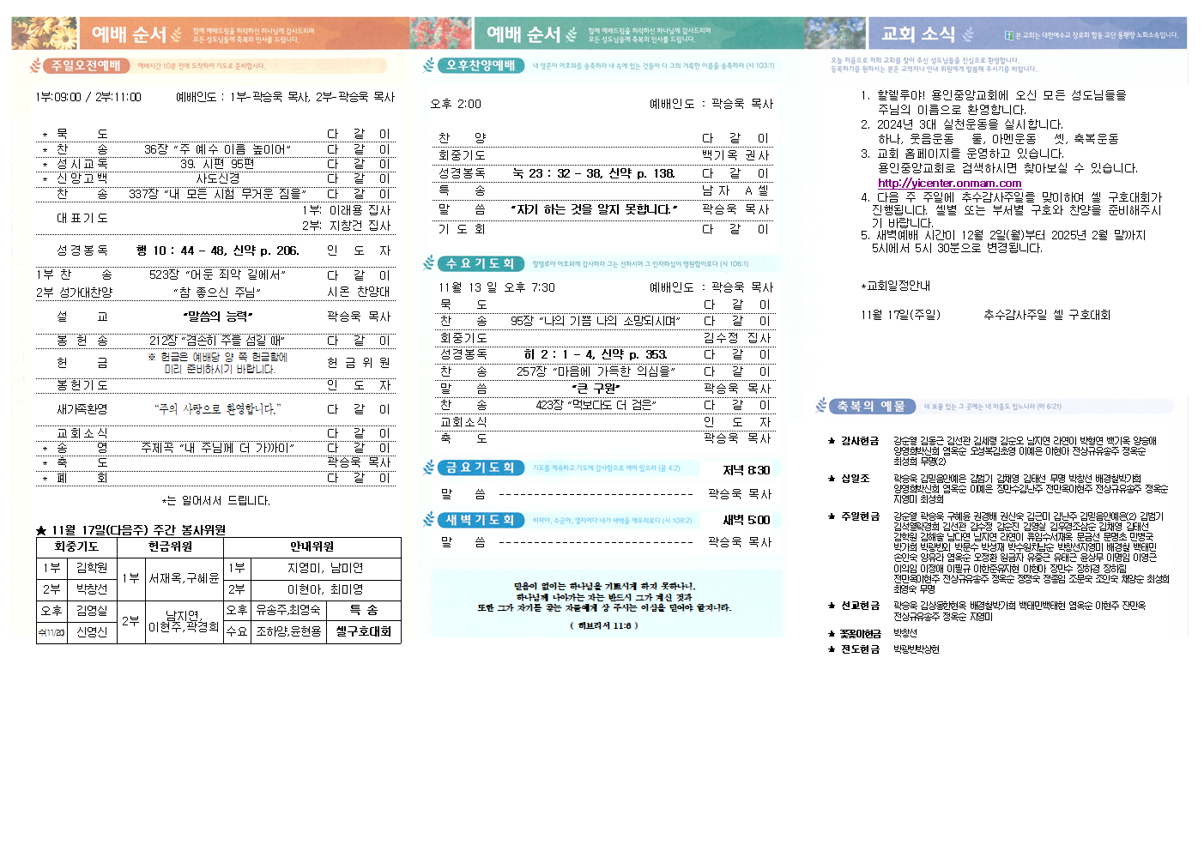Click the green denomination logo in 교회 소식 banner
This screenshot has height=851, width=1204.
pos(1009,35)
